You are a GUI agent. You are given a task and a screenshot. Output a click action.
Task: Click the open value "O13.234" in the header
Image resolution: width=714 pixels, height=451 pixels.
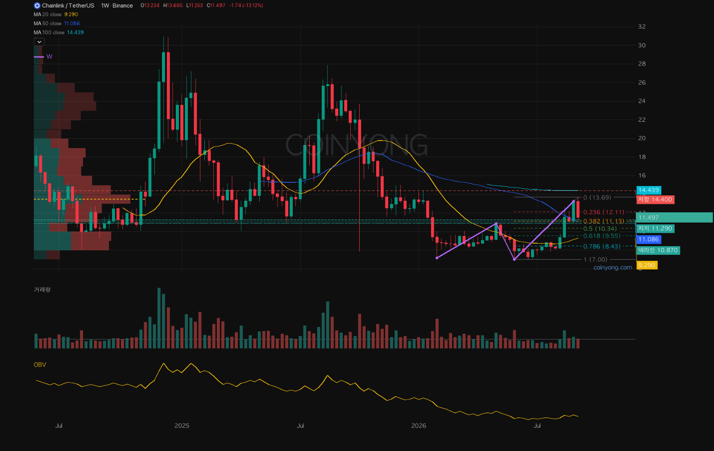coord(150,6)
